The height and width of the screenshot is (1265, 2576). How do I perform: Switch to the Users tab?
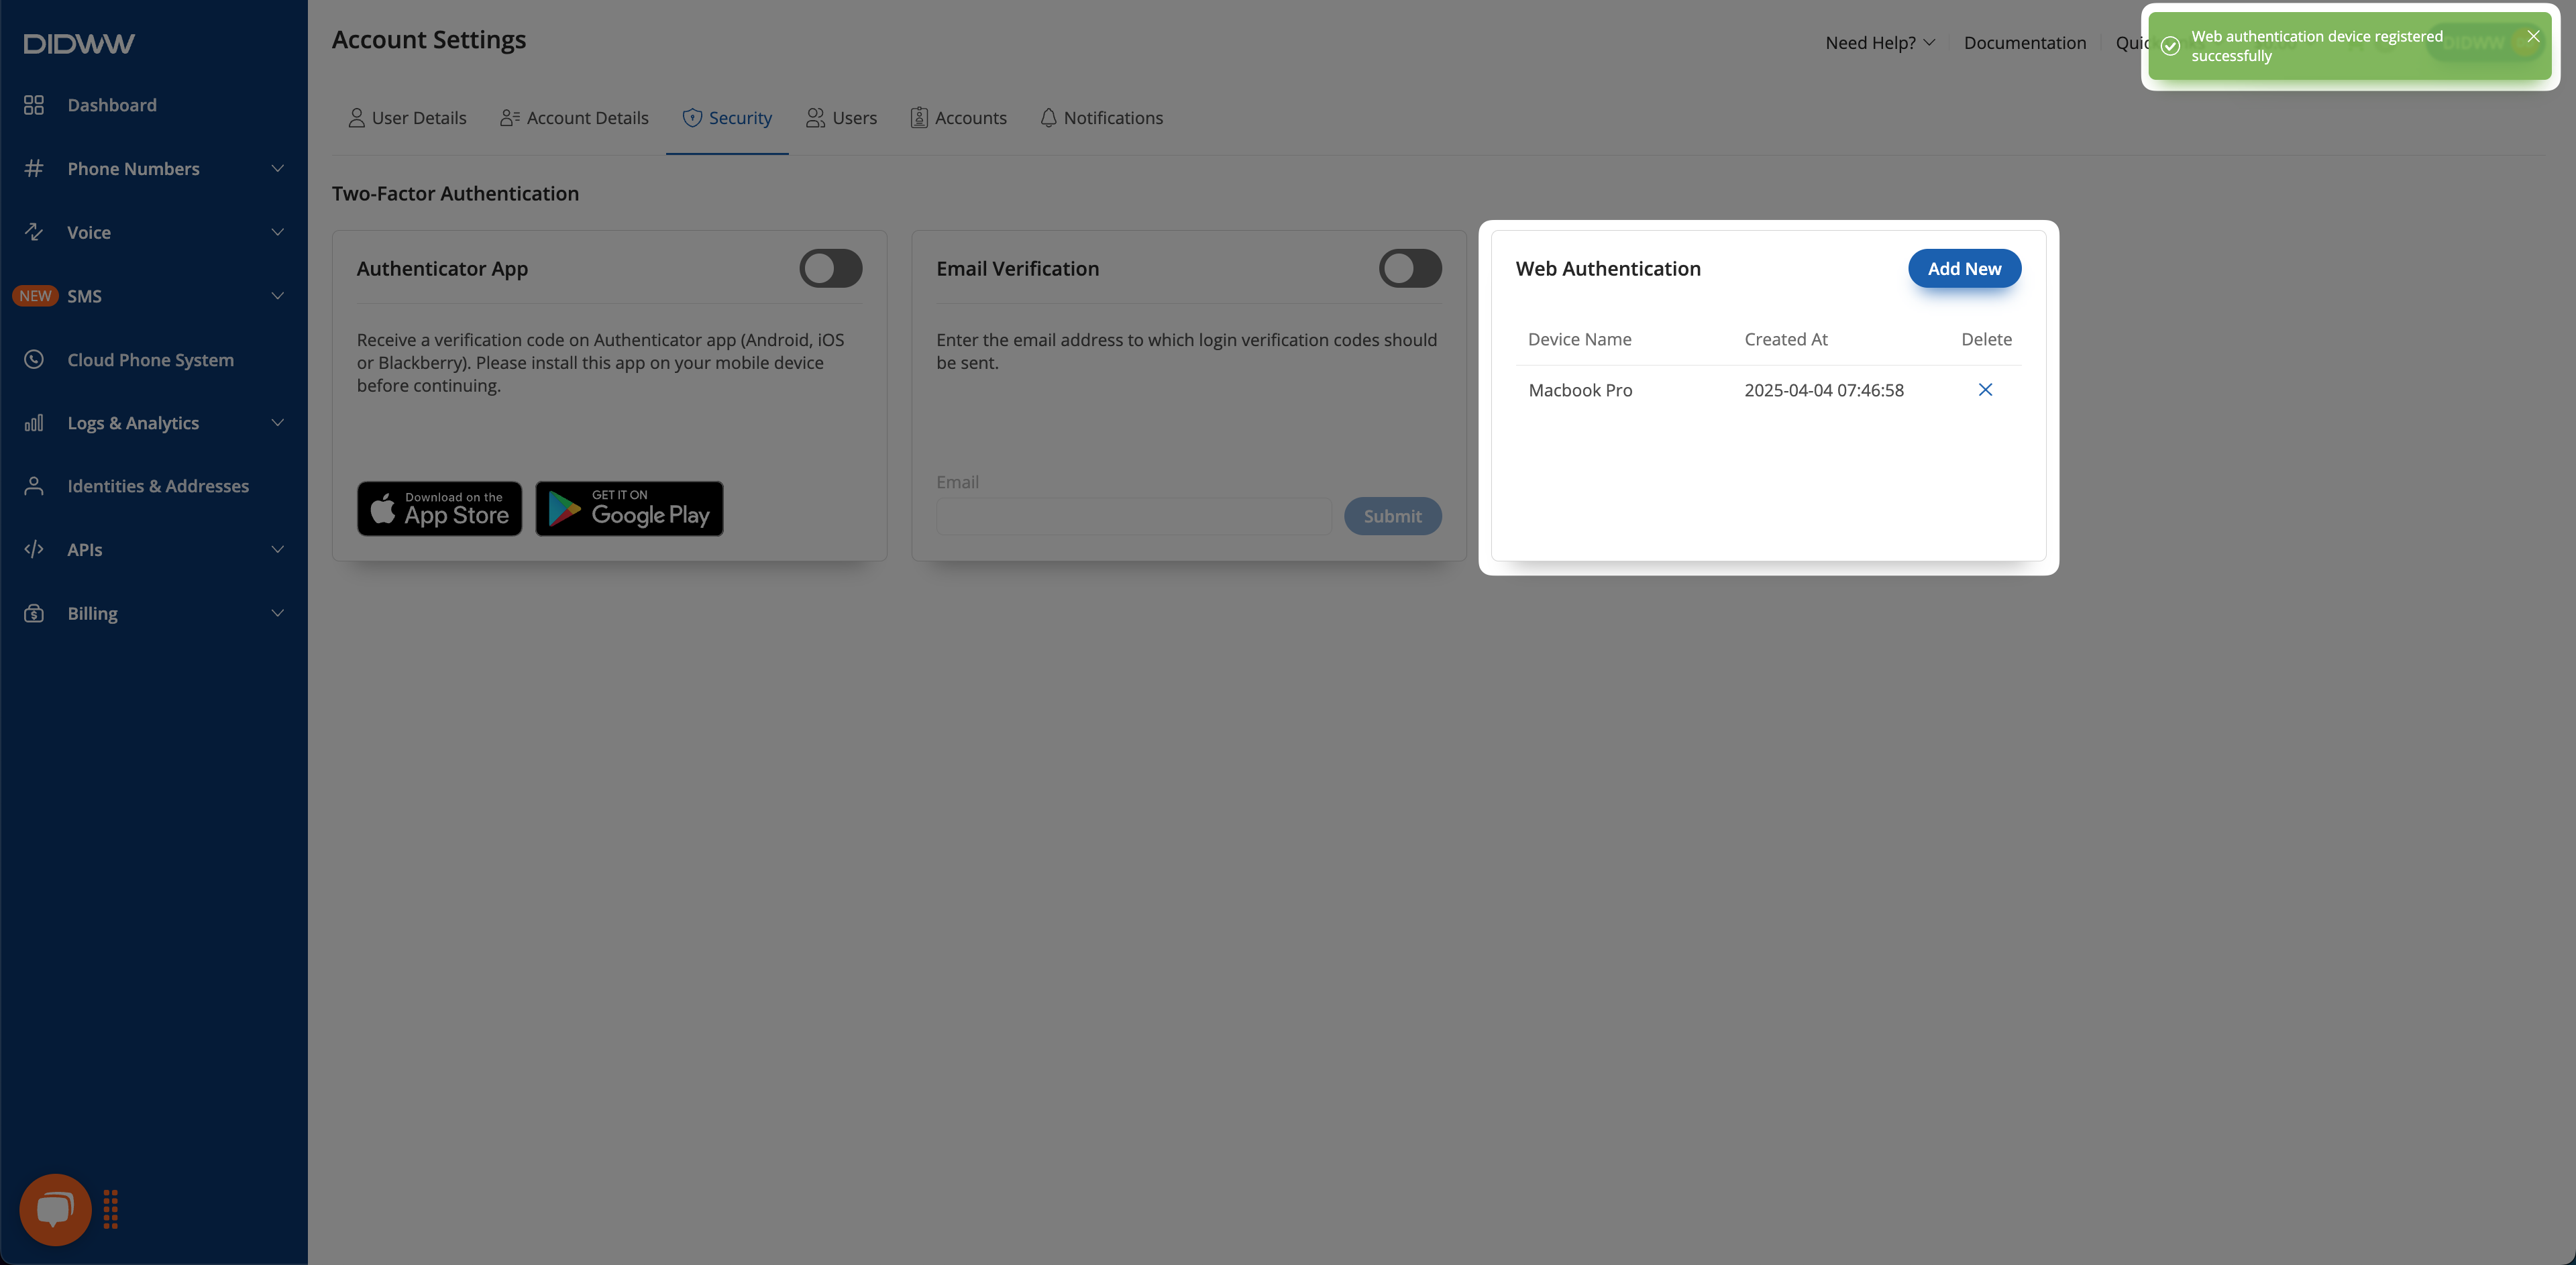pos(841,118)
